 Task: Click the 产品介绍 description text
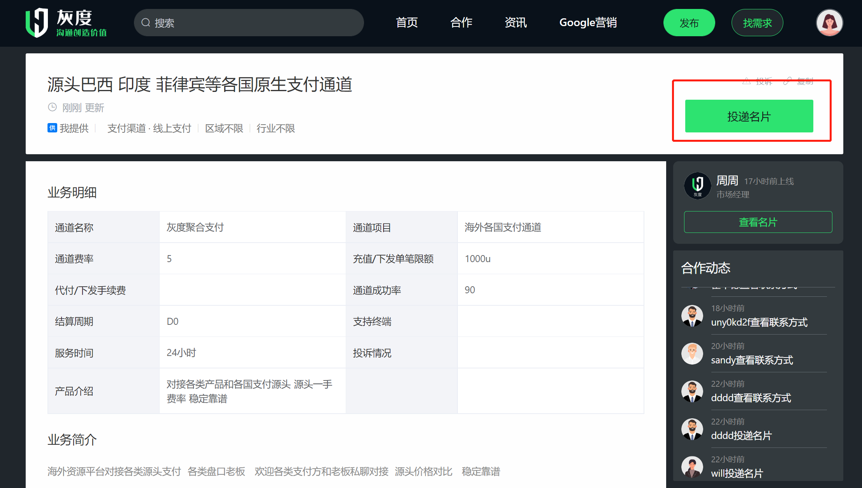click(x=249, y=391)
